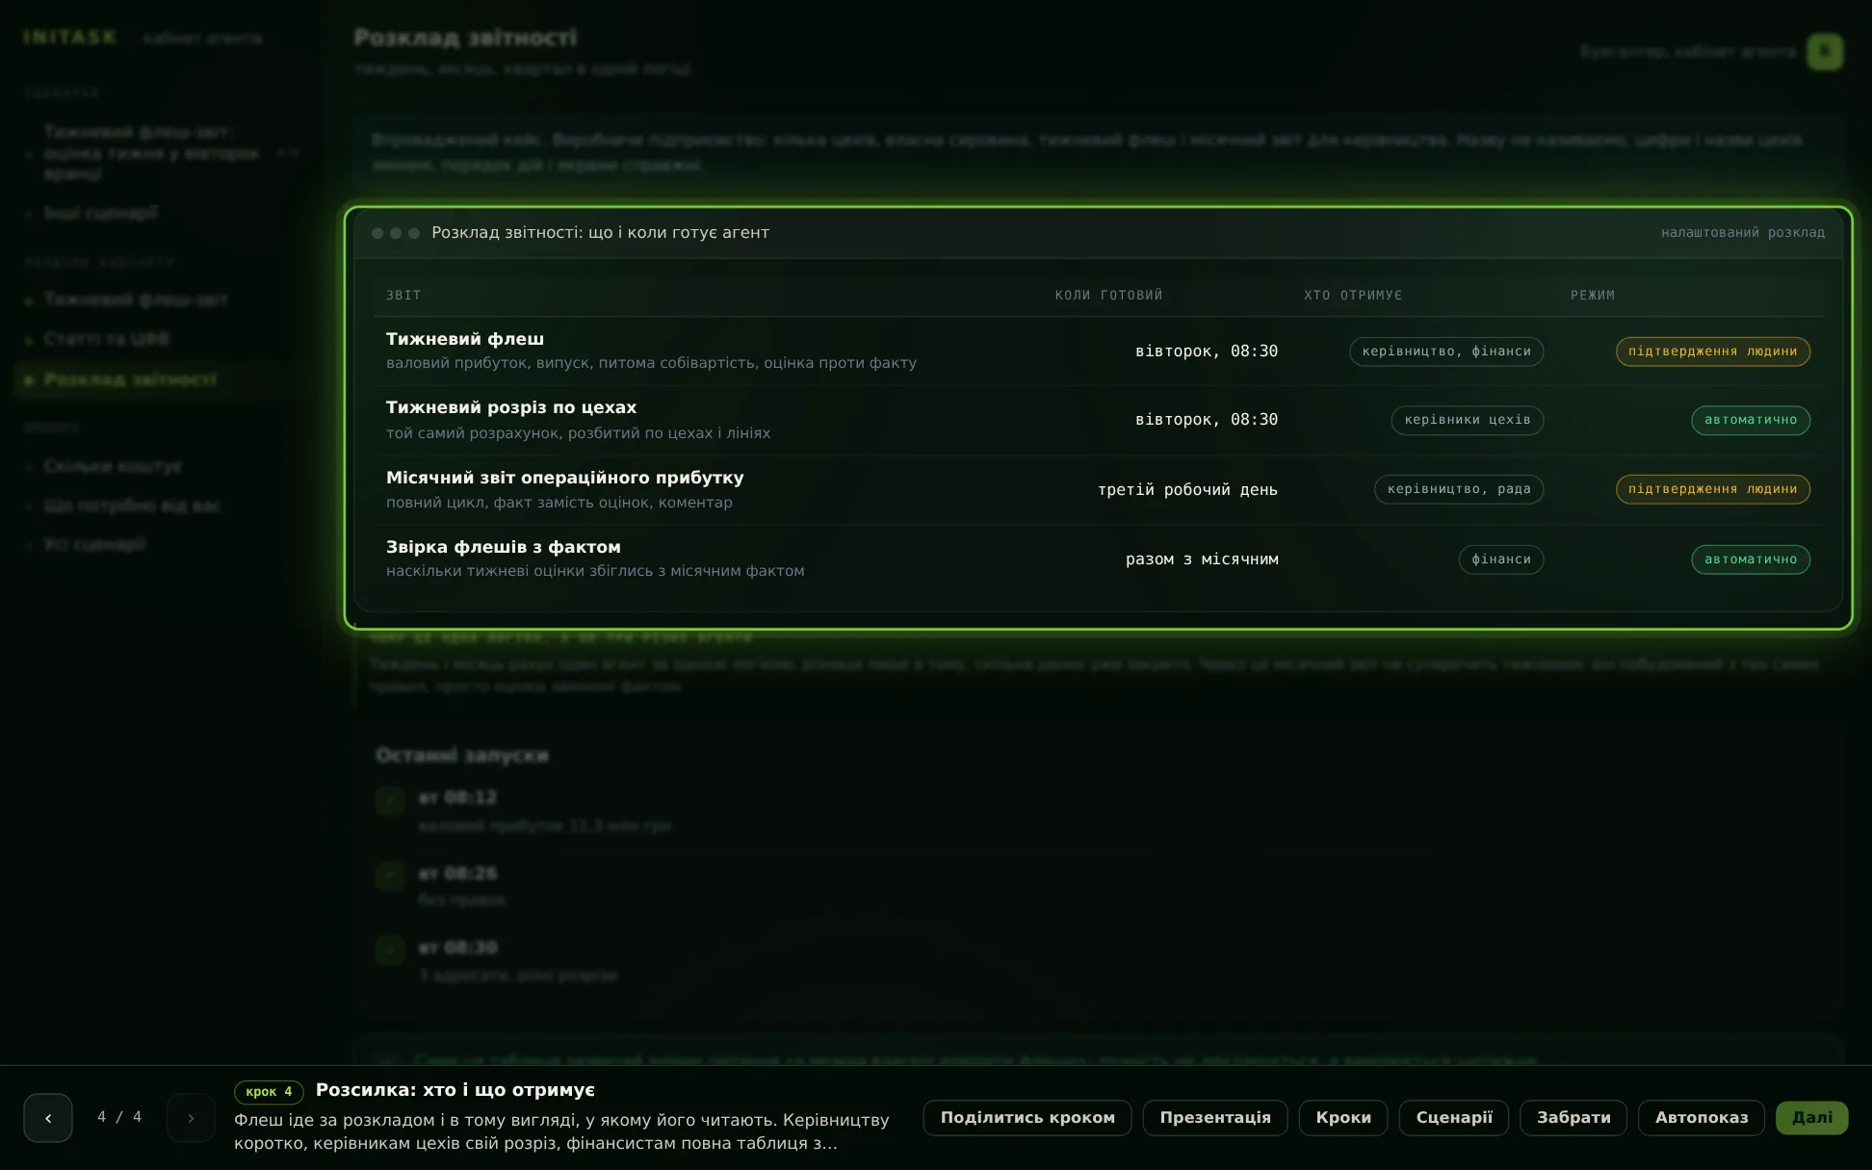Click the green Далі button
The height and width of the screenshot is (1170, 1872).
[1812, 1118]
